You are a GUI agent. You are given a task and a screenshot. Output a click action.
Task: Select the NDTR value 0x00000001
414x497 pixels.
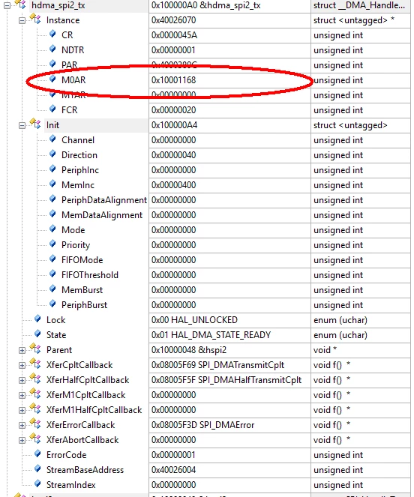tap(173, 50)
